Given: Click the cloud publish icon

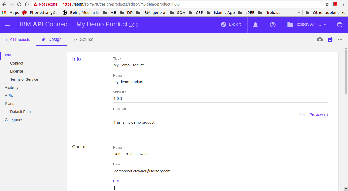Looking at the screenshot, I should 320,40.
